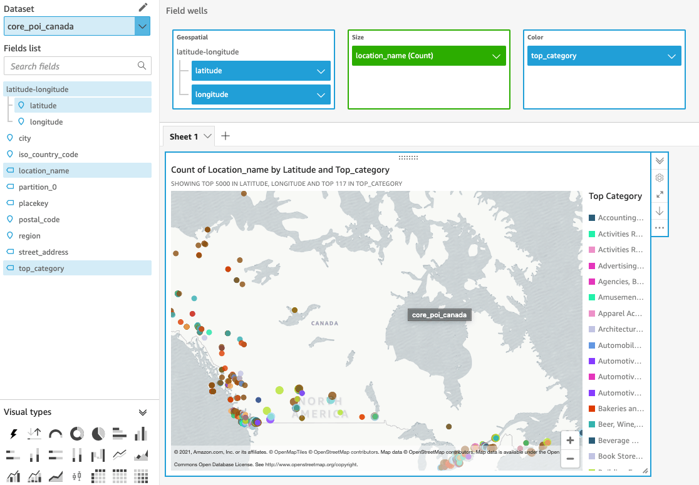Open the core_poi_canada dataset dropdown
Viewport: 699px width, 485px height.
tap(142, 26)
